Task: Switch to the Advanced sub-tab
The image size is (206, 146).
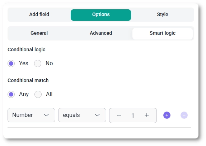Action: (x=101, y=33)
